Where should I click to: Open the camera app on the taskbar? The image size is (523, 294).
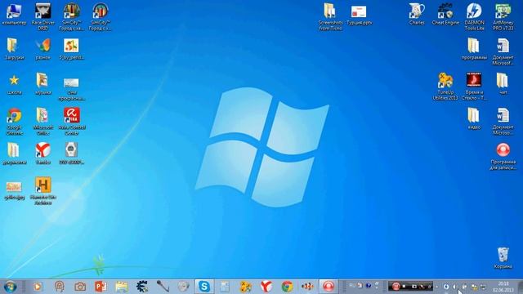(80, 287)
